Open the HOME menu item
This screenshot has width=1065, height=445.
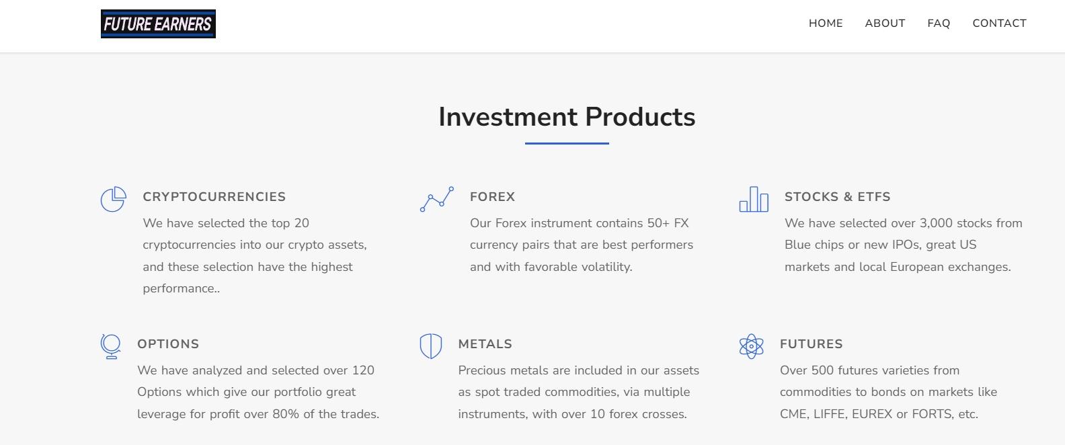(826, 24)
